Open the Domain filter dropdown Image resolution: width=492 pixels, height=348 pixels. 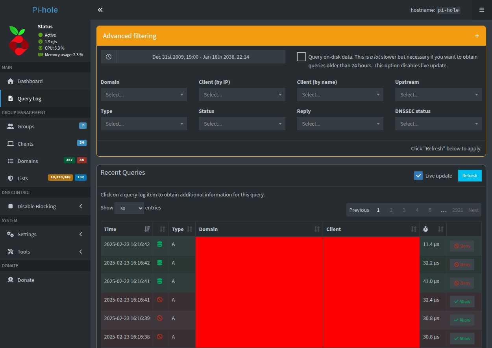(144, 94)
